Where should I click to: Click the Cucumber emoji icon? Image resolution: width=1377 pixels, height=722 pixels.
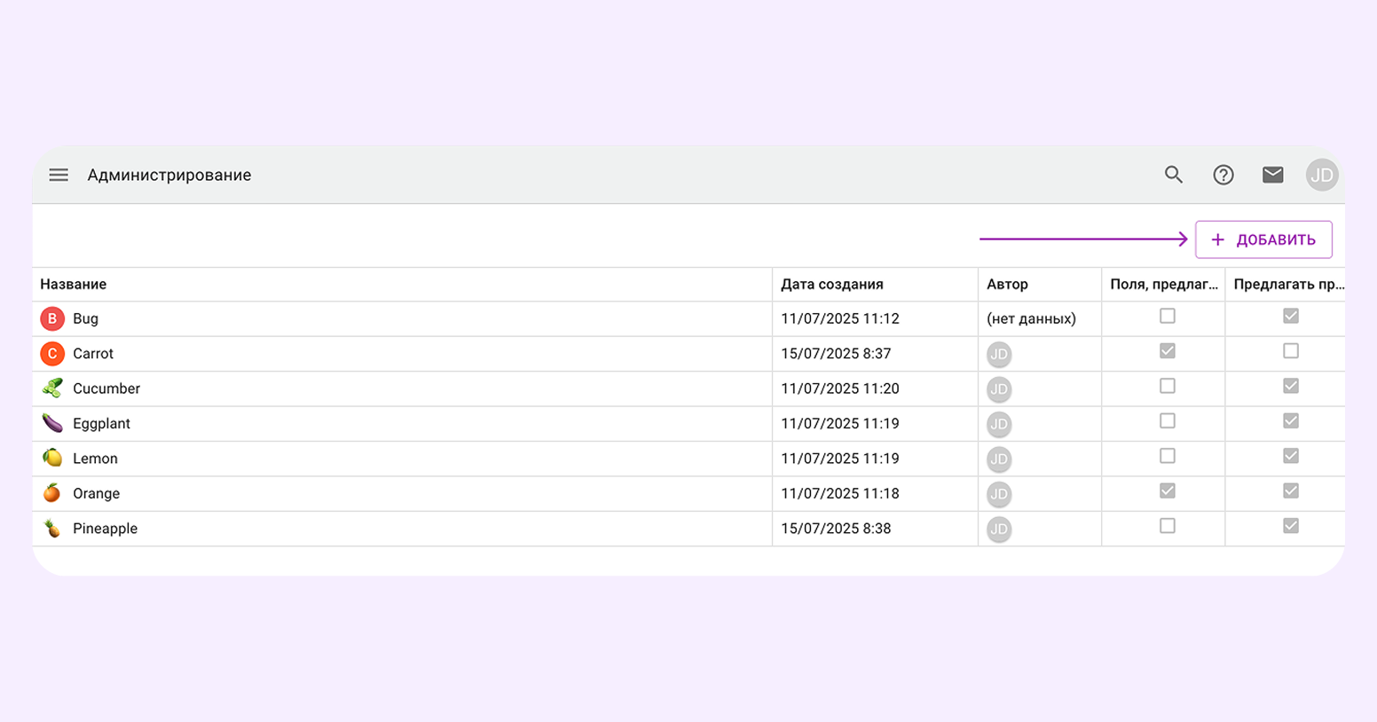(52, 388)
